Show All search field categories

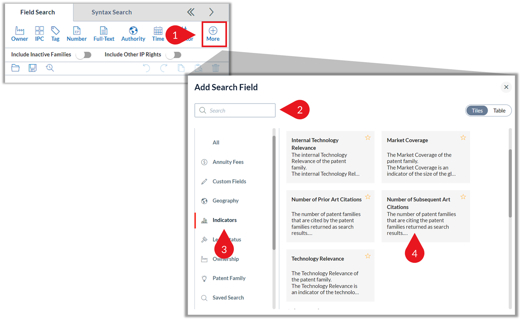(216, 142)
